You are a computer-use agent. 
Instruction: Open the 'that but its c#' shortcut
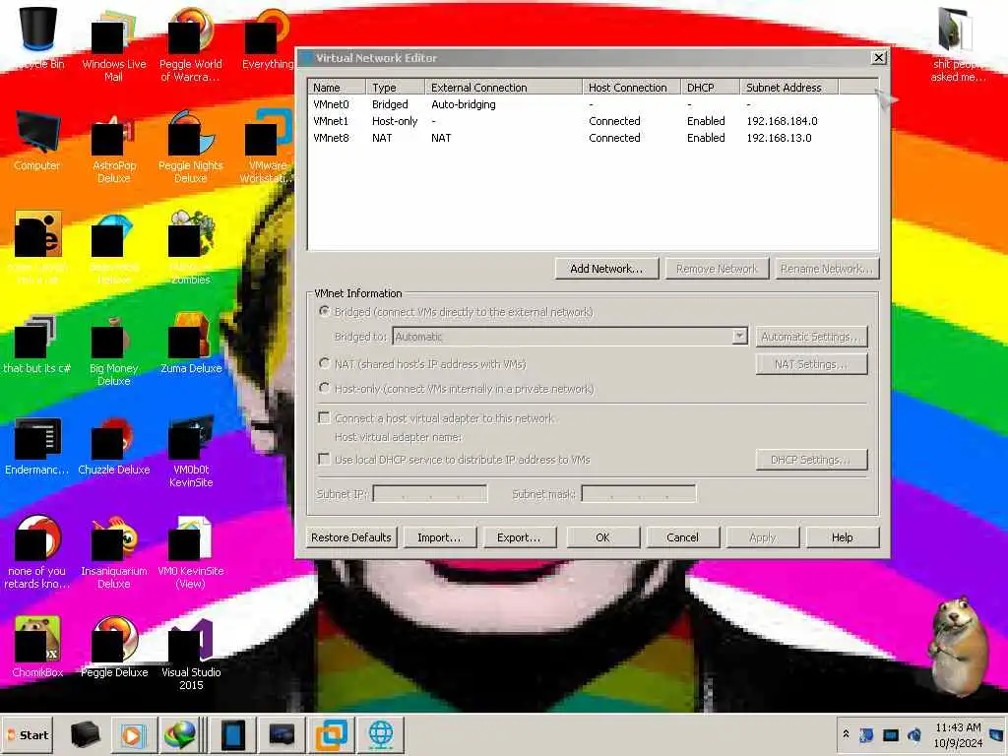point(36,344)
